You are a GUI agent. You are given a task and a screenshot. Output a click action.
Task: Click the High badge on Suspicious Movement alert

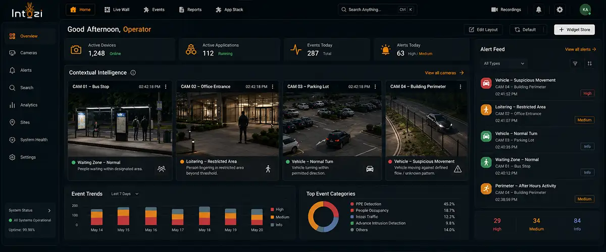587,93
